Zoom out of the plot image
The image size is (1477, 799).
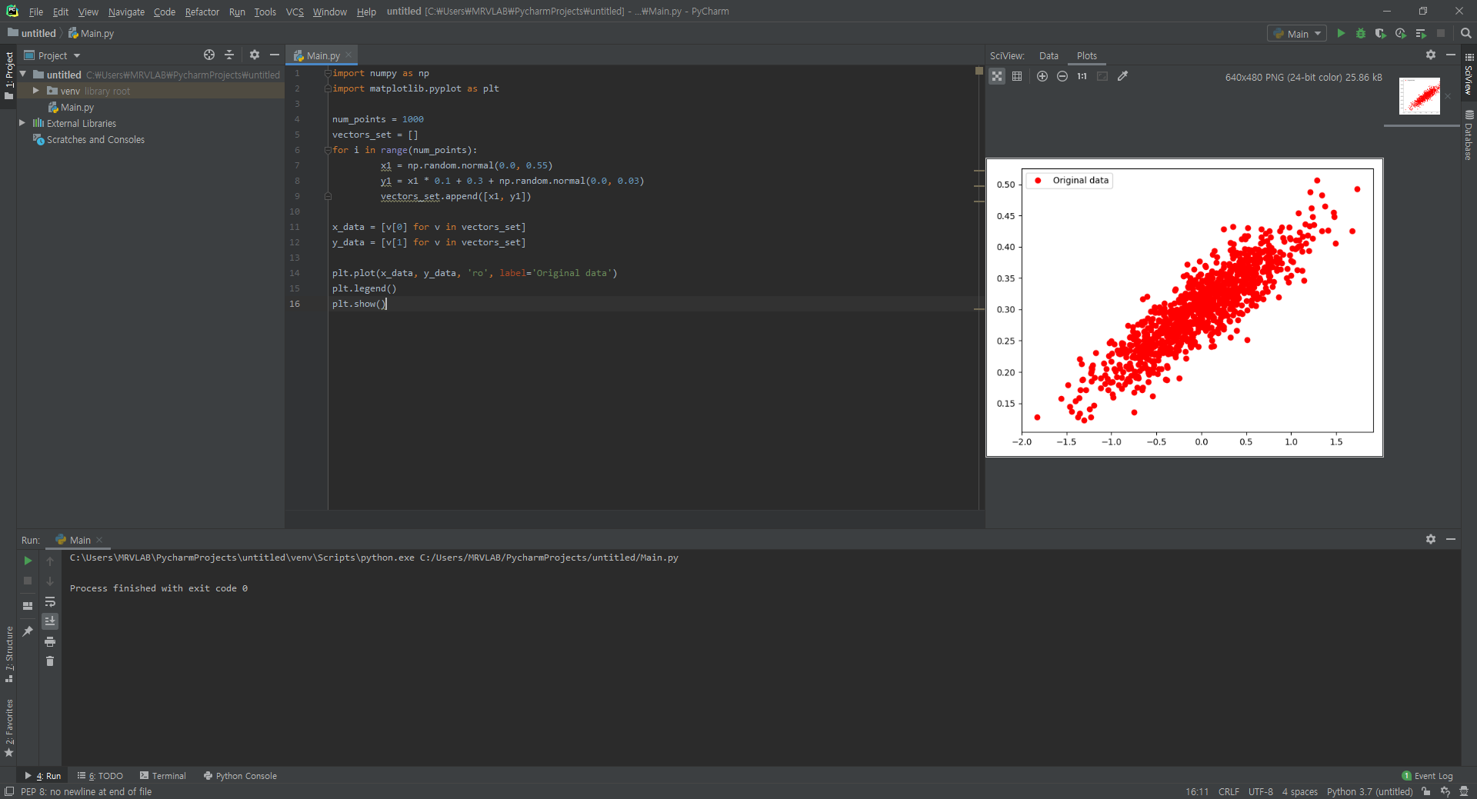[1062, 76]
